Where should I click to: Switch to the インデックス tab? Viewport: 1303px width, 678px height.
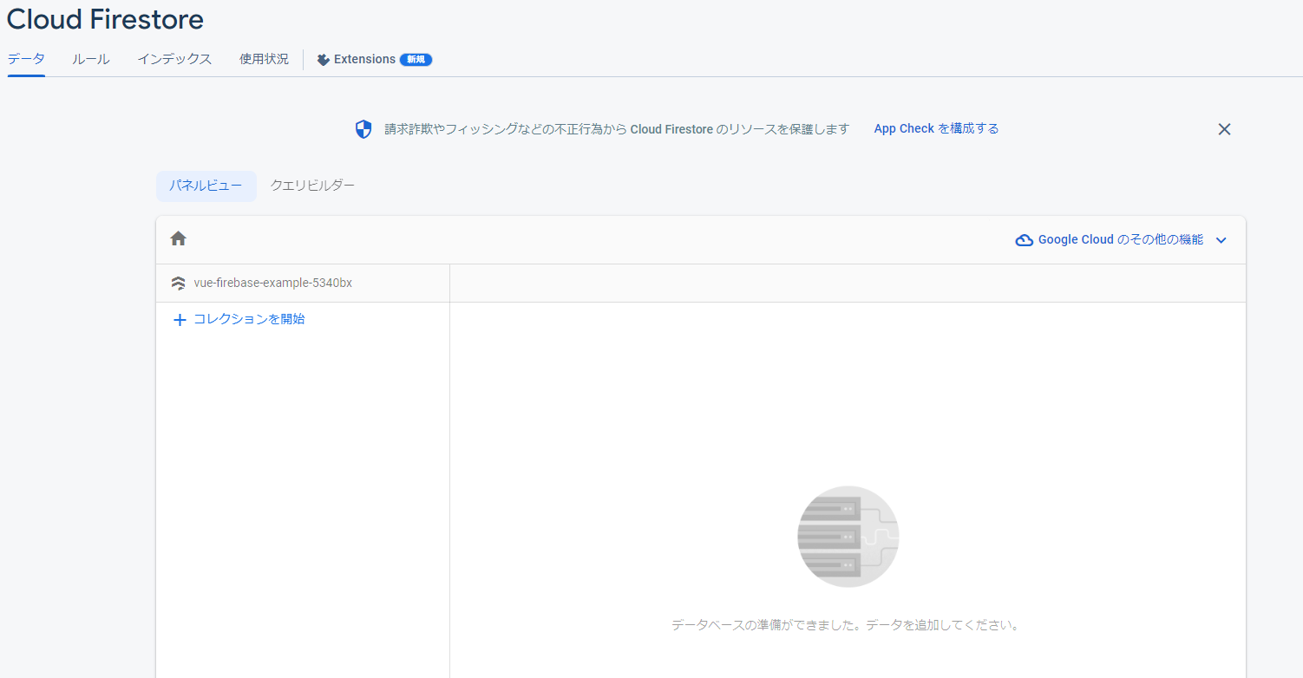coord(174,59)
